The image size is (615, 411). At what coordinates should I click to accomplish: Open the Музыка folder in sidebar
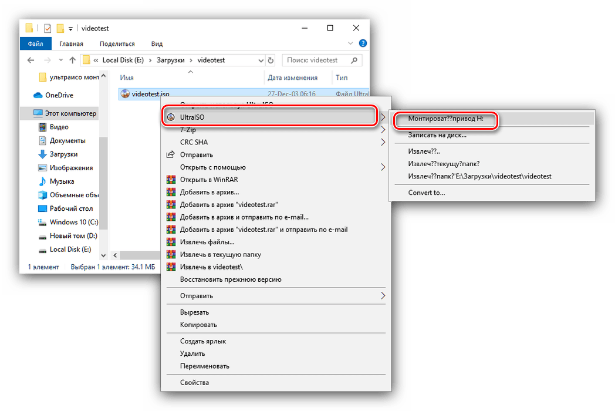[x=62, y=181]
